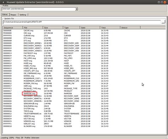Viewport: 168px width, 139px height.
Task: Click the Date column header
Action: (x=90, y=28)
